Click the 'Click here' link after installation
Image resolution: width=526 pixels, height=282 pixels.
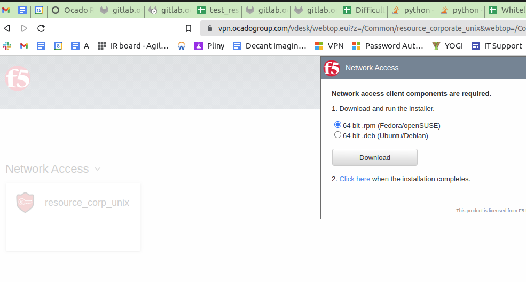tap(355, 179)
